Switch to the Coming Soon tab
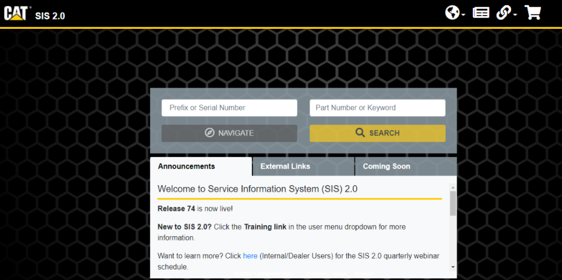 [406, 166]
